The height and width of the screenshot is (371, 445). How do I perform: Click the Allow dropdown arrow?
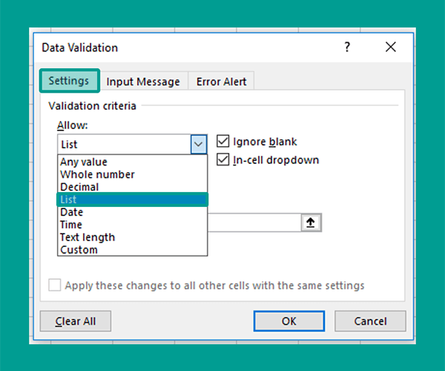(198, 144)
